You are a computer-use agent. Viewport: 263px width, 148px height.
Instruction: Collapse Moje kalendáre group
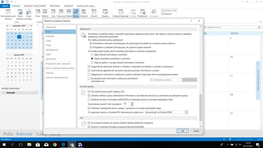coord(2,88)
